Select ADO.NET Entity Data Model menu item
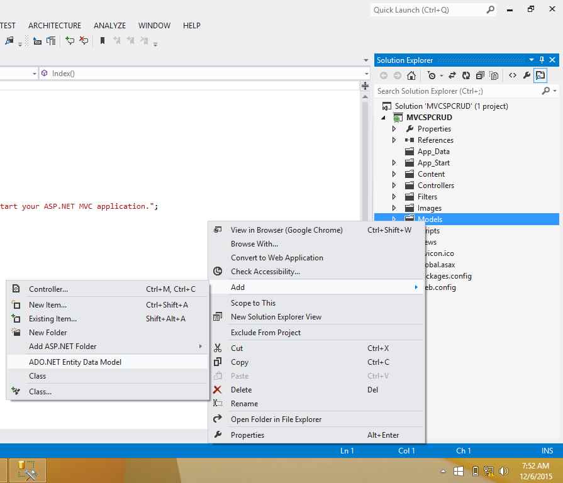 75,362
